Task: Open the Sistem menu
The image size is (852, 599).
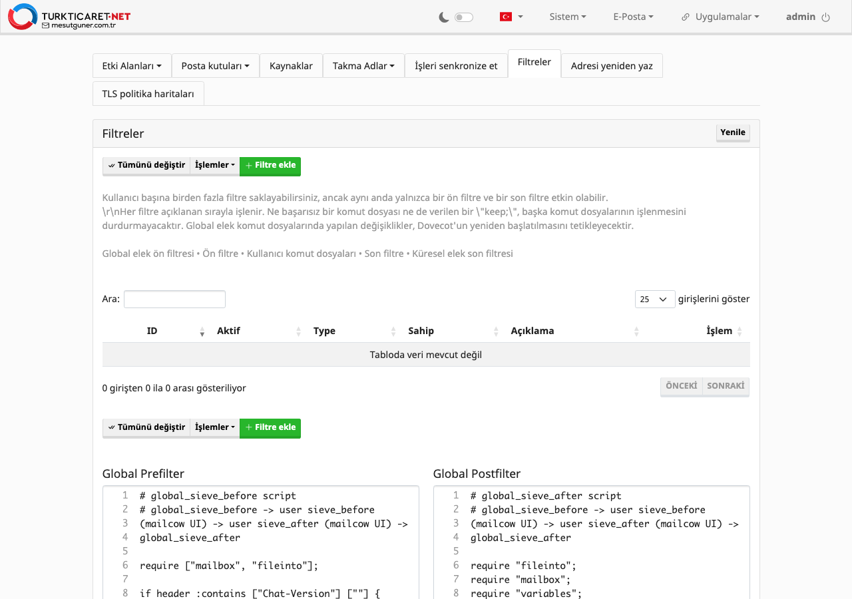Action: click(x=568, y=17)
